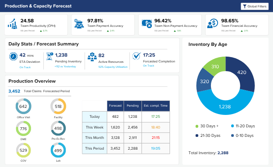Select the This Period row label

click(x=95, y=148)
